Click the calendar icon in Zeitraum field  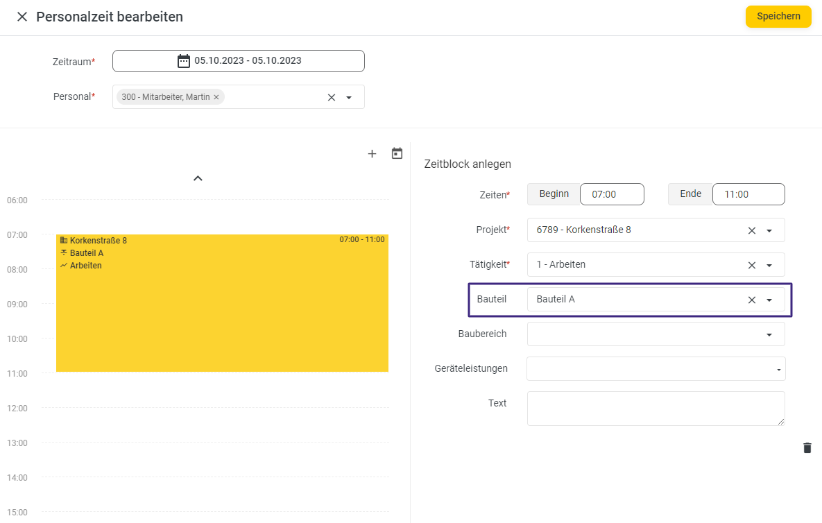tap(184, 61)
